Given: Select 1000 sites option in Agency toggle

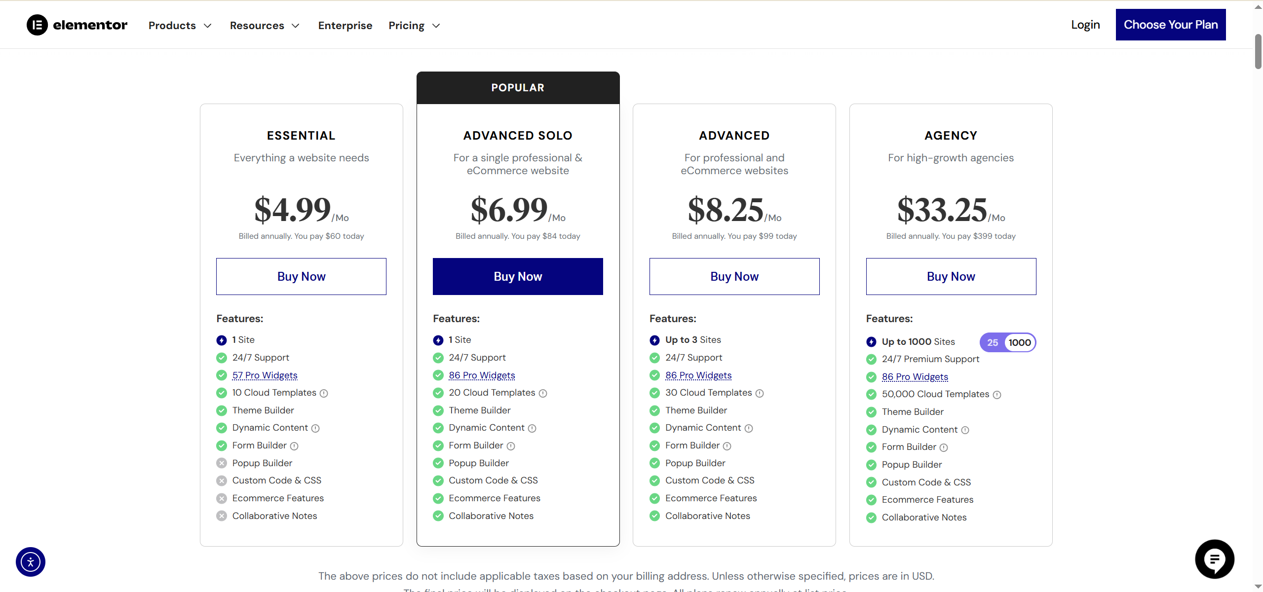Looking at the screenshot, I should [x=1020, y=342].
